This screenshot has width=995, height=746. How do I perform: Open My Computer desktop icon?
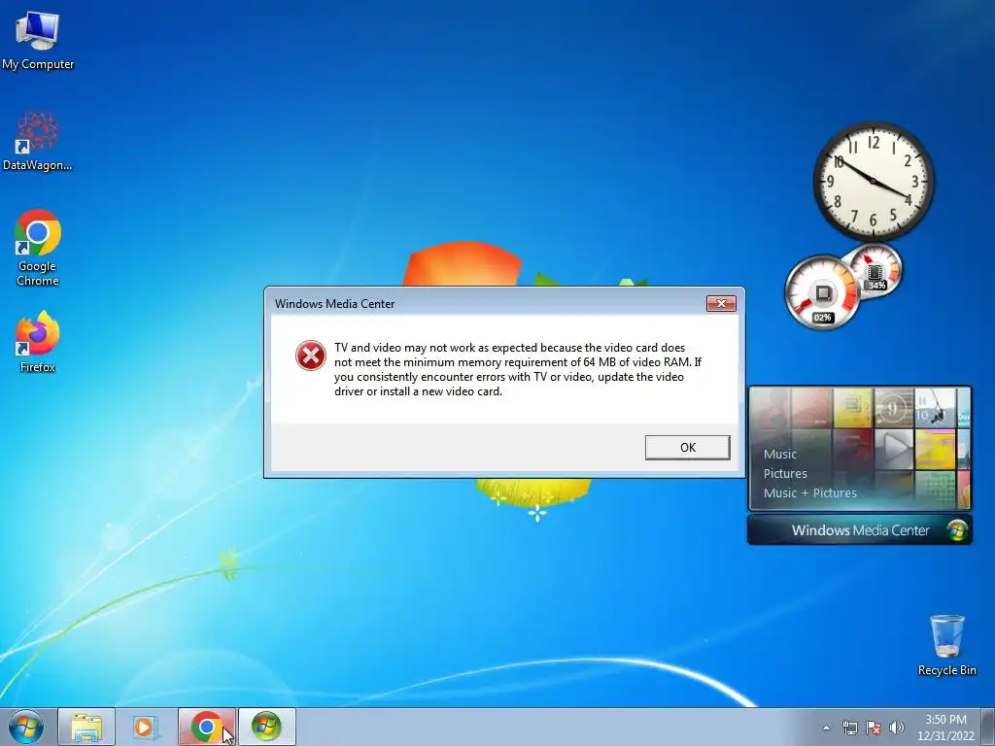[38, 40]
